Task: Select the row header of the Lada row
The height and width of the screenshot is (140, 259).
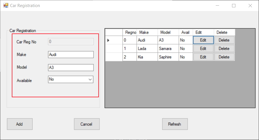Action: click(114, 49)
